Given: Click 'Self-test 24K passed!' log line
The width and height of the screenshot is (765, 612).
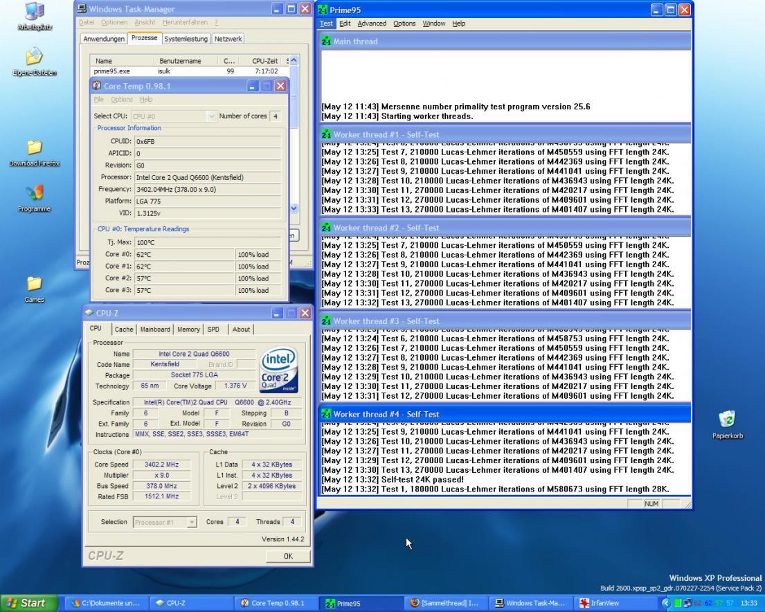Looking at the screenshot, I should [x=393, y=480].
